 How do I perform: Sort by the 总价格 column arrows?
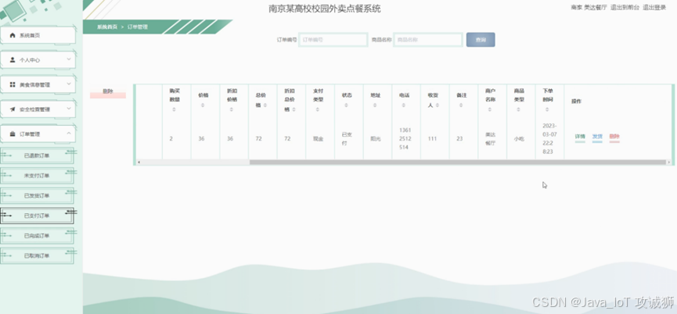(x=265, y=105)
